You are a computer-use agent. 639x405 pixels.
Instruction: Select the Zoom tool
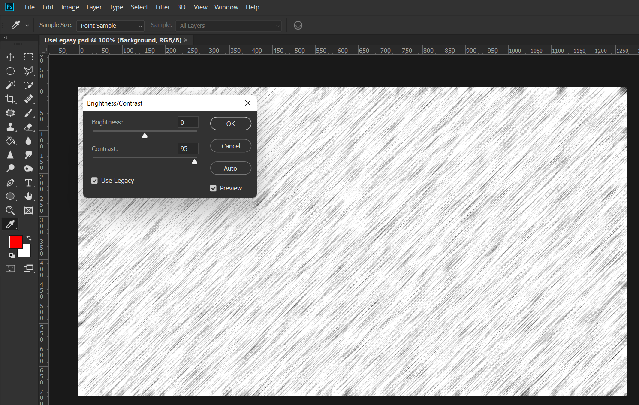click(x=10, y=210)
